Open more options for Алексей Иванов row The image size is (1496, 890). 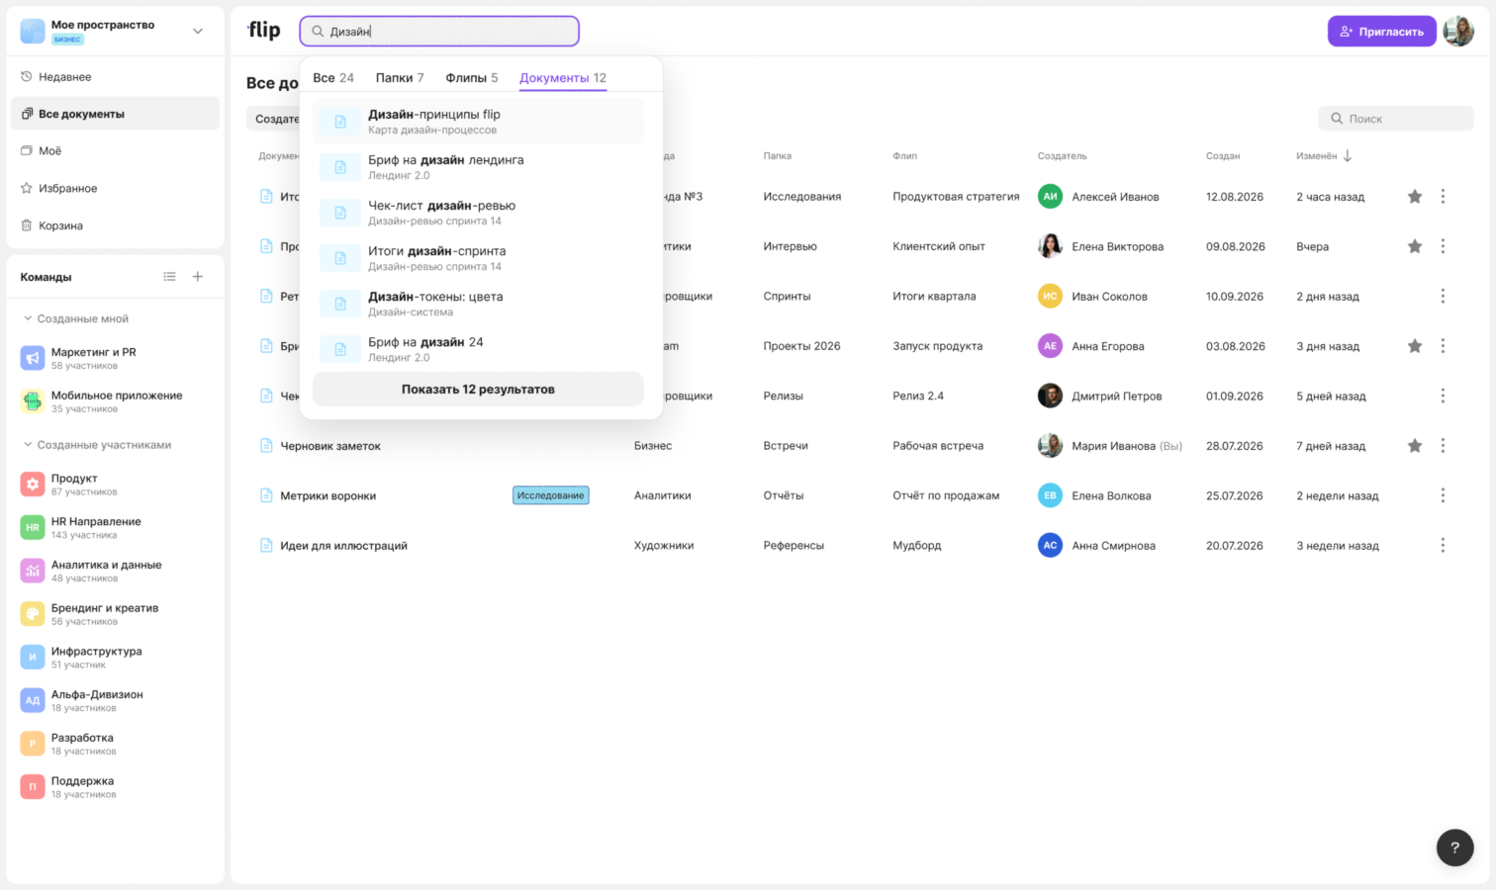point(1443,197)
